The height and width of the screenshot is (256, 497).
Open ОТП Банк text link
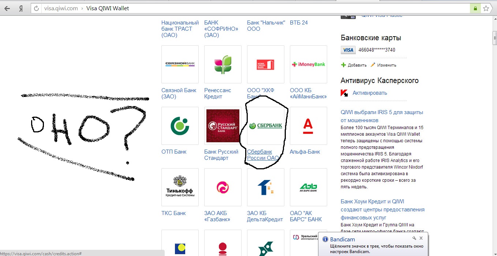tap(174, 152)
